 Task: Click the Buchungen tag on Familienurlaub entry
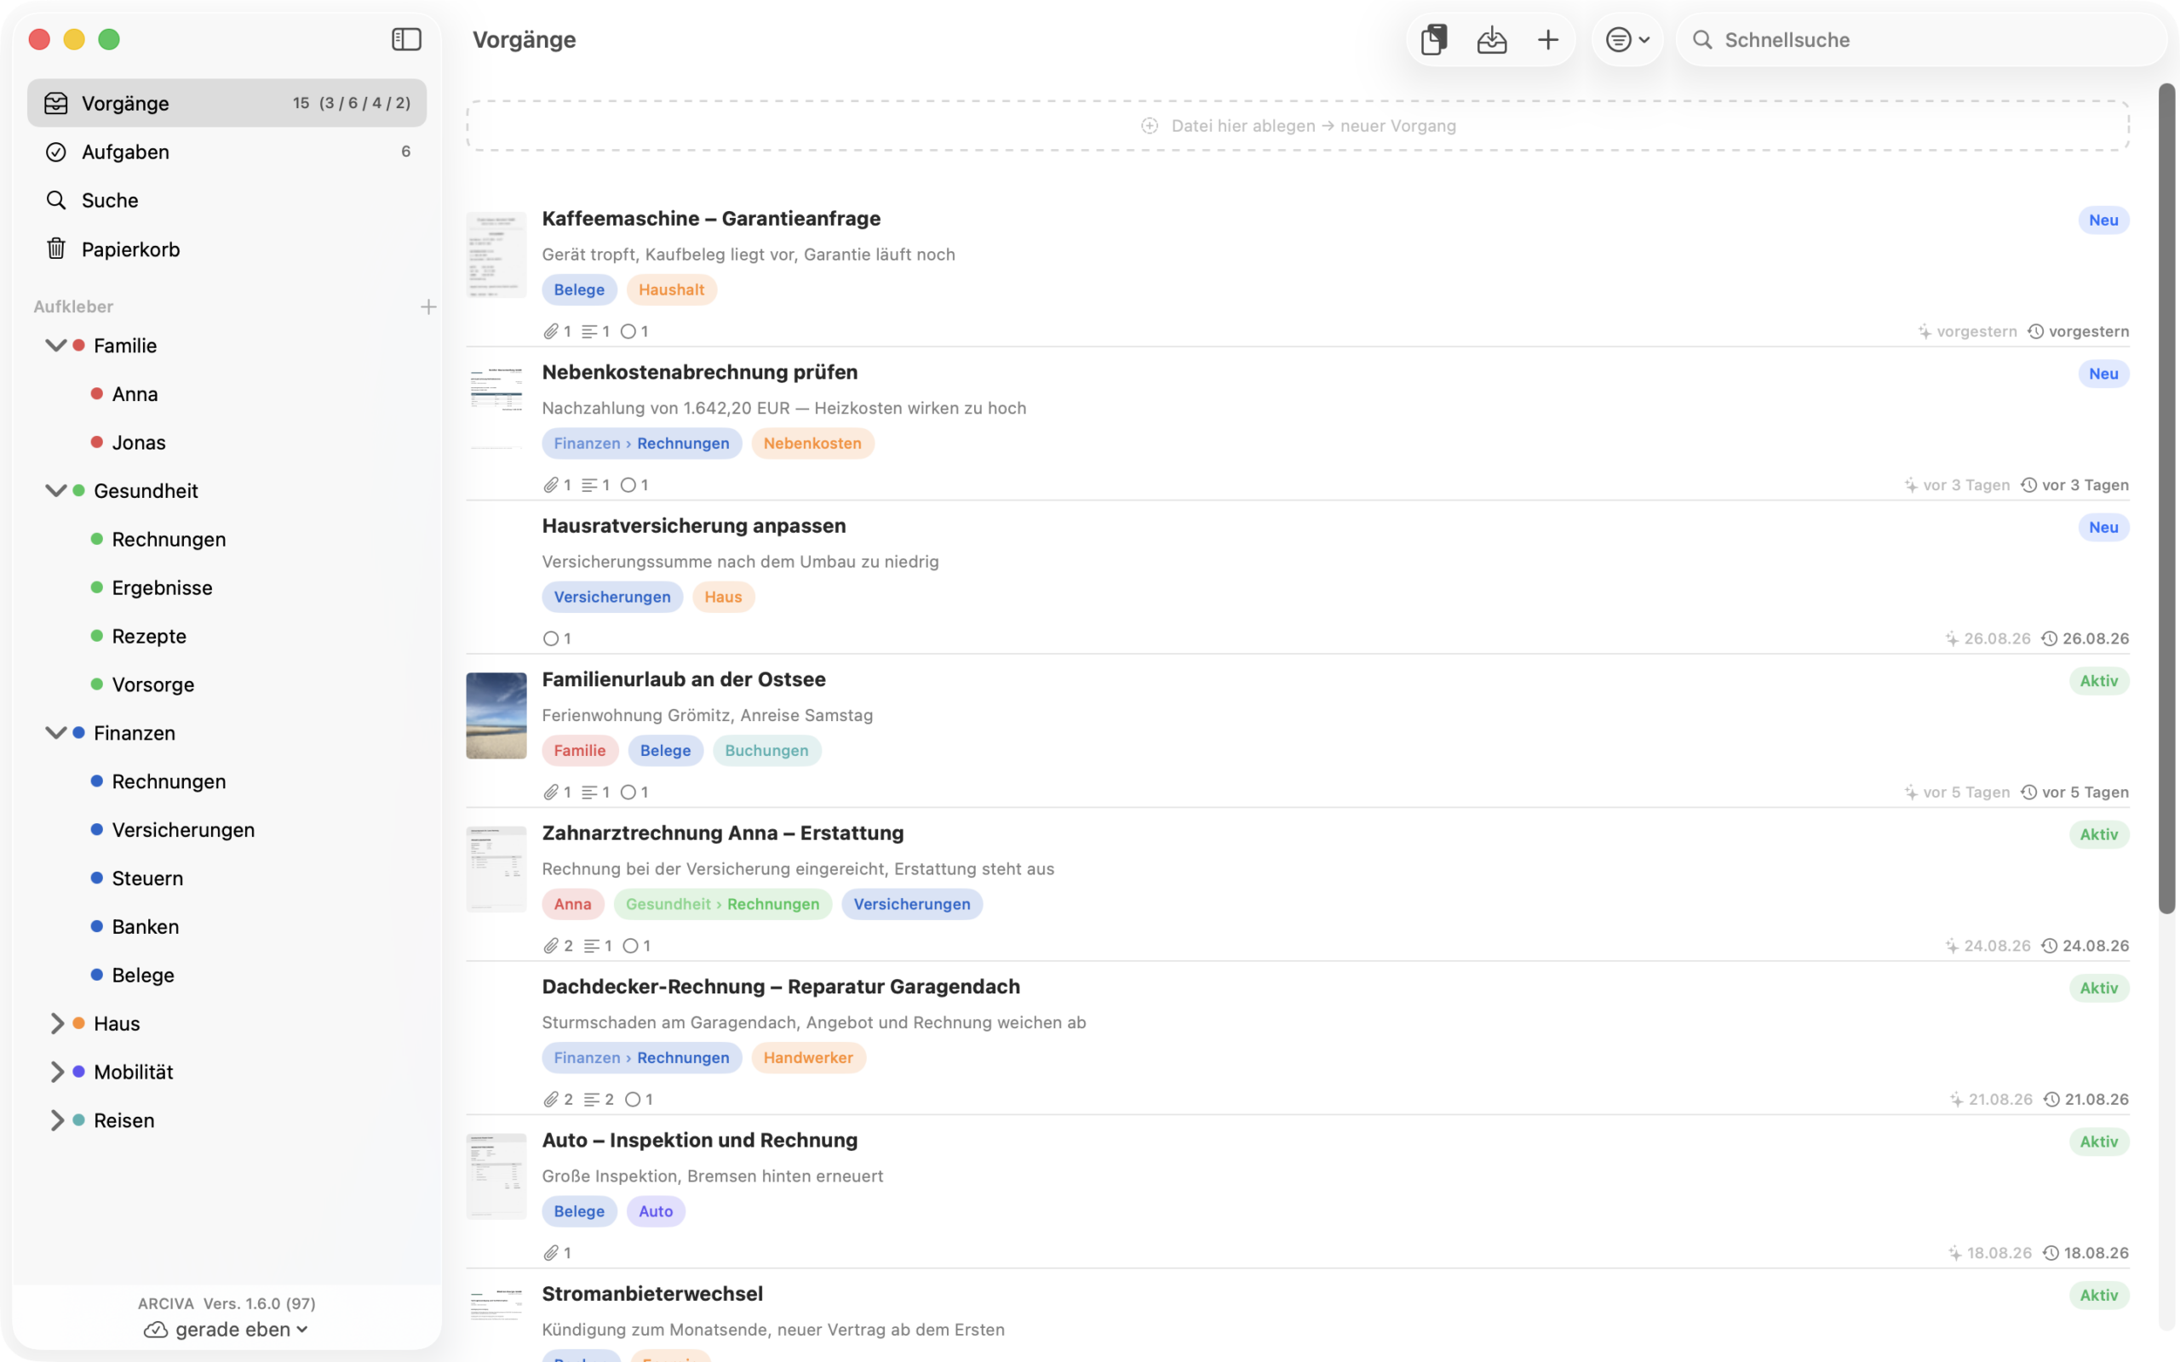[x=766, y=750]
